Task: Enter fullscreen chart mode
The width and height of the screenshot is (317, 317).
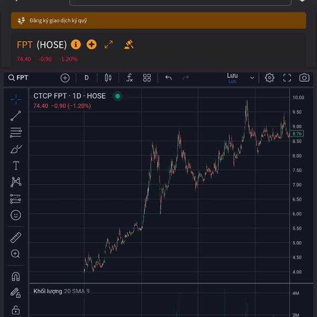Action: (x=287, y=78)
